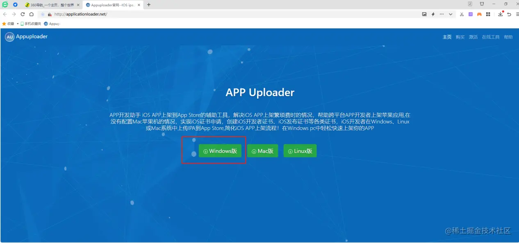Open a new browser tab
Viewport: 519px width, 243px height.
pyautogui.click(x=148, y=5)
